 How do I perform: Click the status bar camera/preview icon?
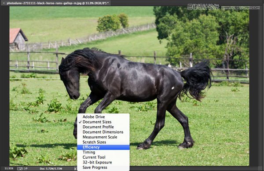point(20,168)
